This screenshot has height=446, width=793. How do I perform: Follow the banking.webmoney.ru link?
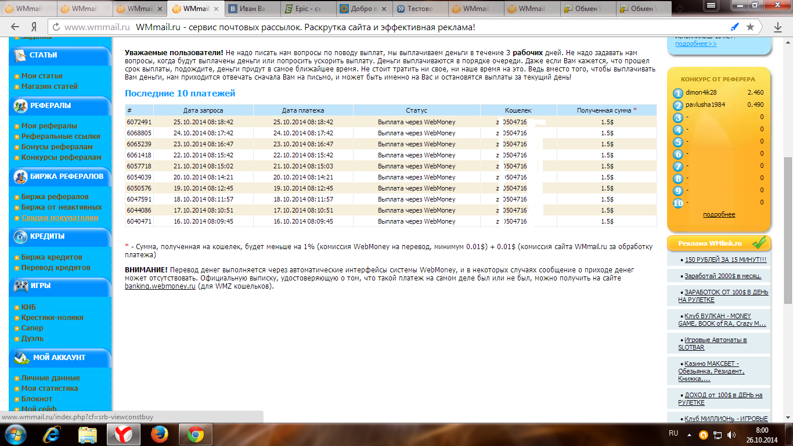click(x=160, y=286)
